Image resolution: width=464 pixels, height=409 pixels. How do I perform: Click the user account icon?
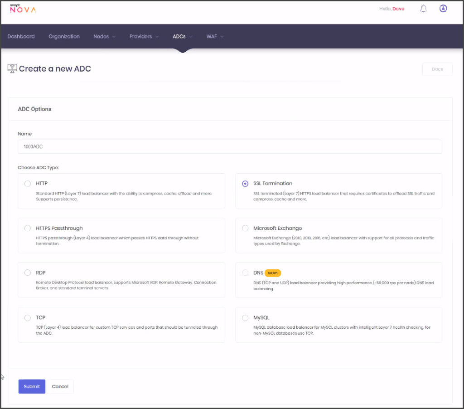[x=443, y=8]
